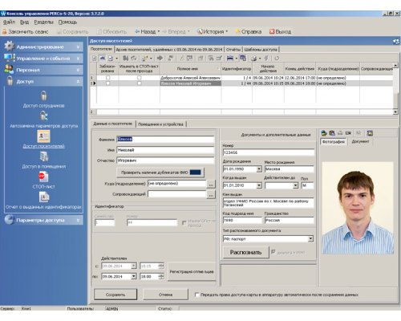Load photo from file folder icon
The image size is (401, 321).
324,133
